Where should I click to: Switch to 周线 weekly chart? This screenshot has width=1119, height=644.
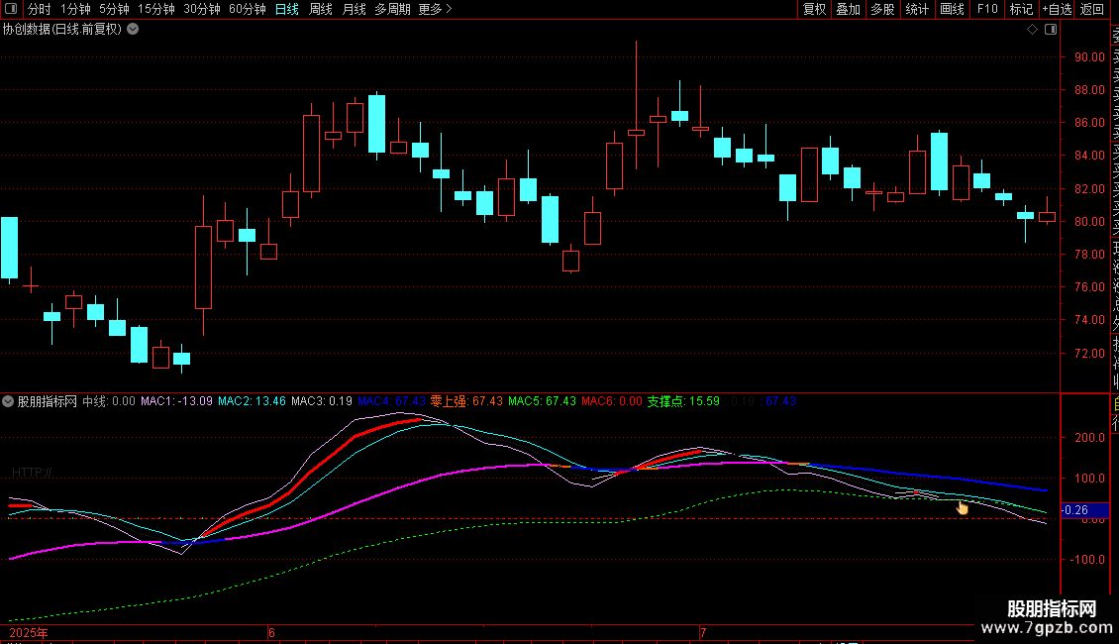point(321,10)
